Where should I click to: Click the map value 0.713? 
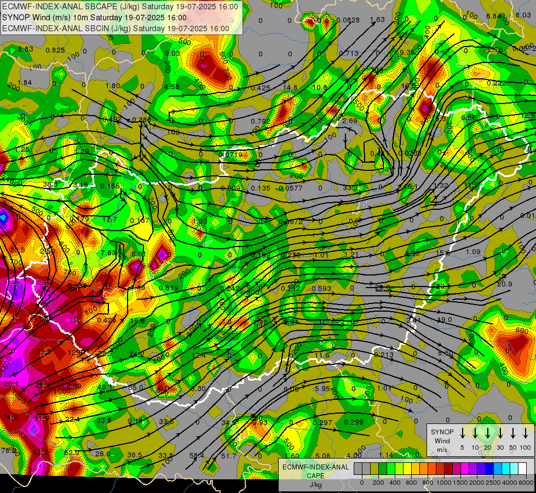pos(349,53)
